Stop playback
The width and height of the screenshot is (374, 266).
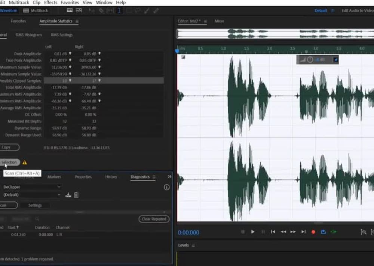pos(243,232)
